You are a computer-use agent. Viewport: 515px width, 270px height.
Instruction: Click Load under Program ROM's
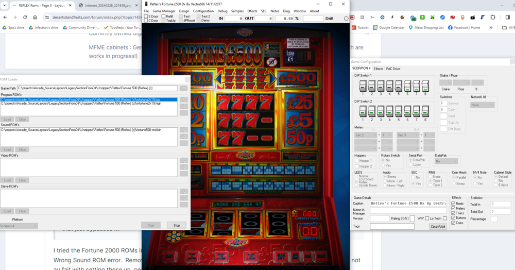coord(7,120)
